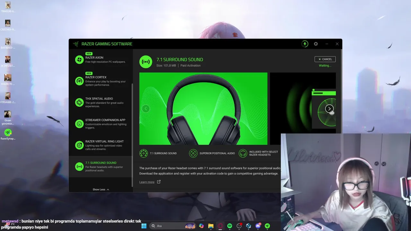This screenshot has width=411, height=231.
Task: Click the Razer Virtual Ring Light icon
Action: coord(79,145)
